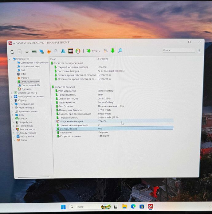Click the motherboard toolbar icon
Image resolution: width=212 pixels, height=214 pixels.
pos(27,52)
